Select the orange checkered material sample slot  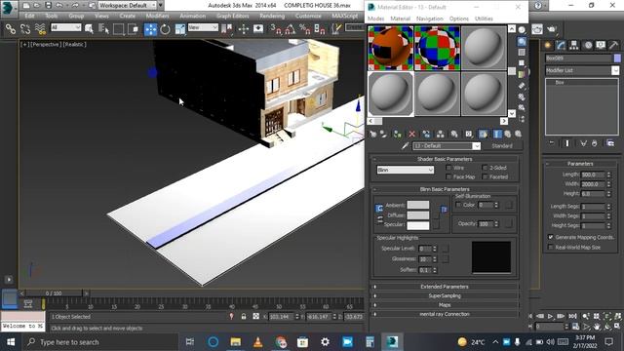click(x=390, y=48)
